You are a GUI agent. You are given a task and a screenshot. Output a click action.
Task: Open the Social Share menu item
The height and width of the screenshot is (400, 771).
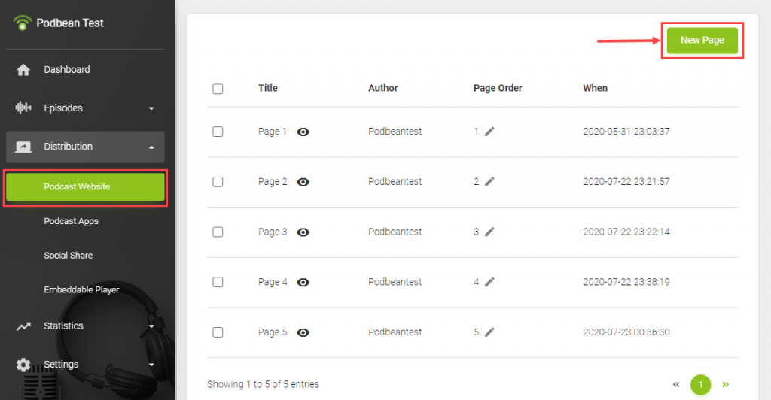coord(68,256)
